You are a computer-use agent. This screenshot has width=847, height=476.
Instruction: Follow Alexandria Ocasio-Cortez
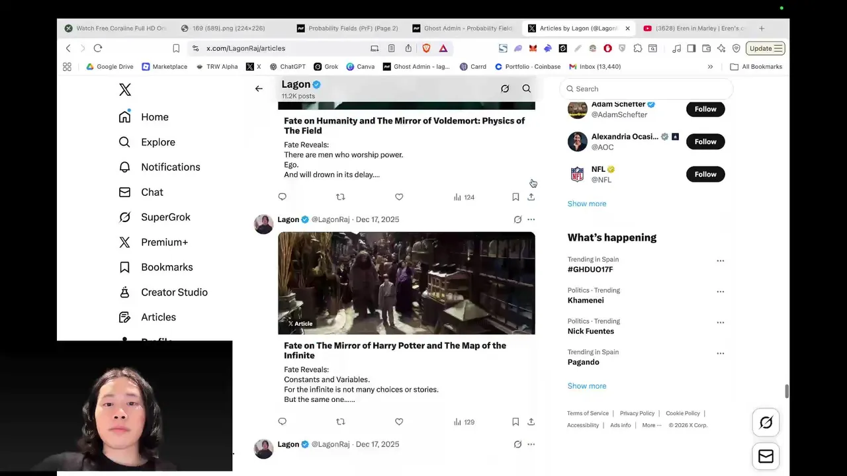(x=705, y=141)
